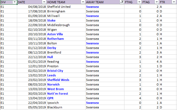Open the DIV column filter dropdown
Image resolution: width=177 pixels, height=110 pixels.
coord(14,2)
